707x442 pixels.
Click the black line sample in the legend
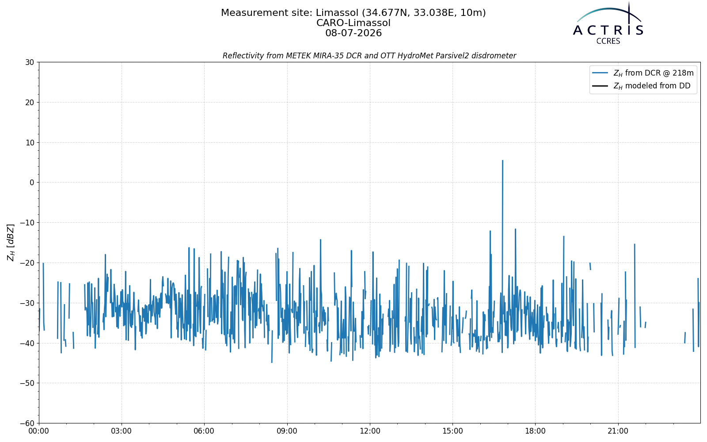(600, 86)
